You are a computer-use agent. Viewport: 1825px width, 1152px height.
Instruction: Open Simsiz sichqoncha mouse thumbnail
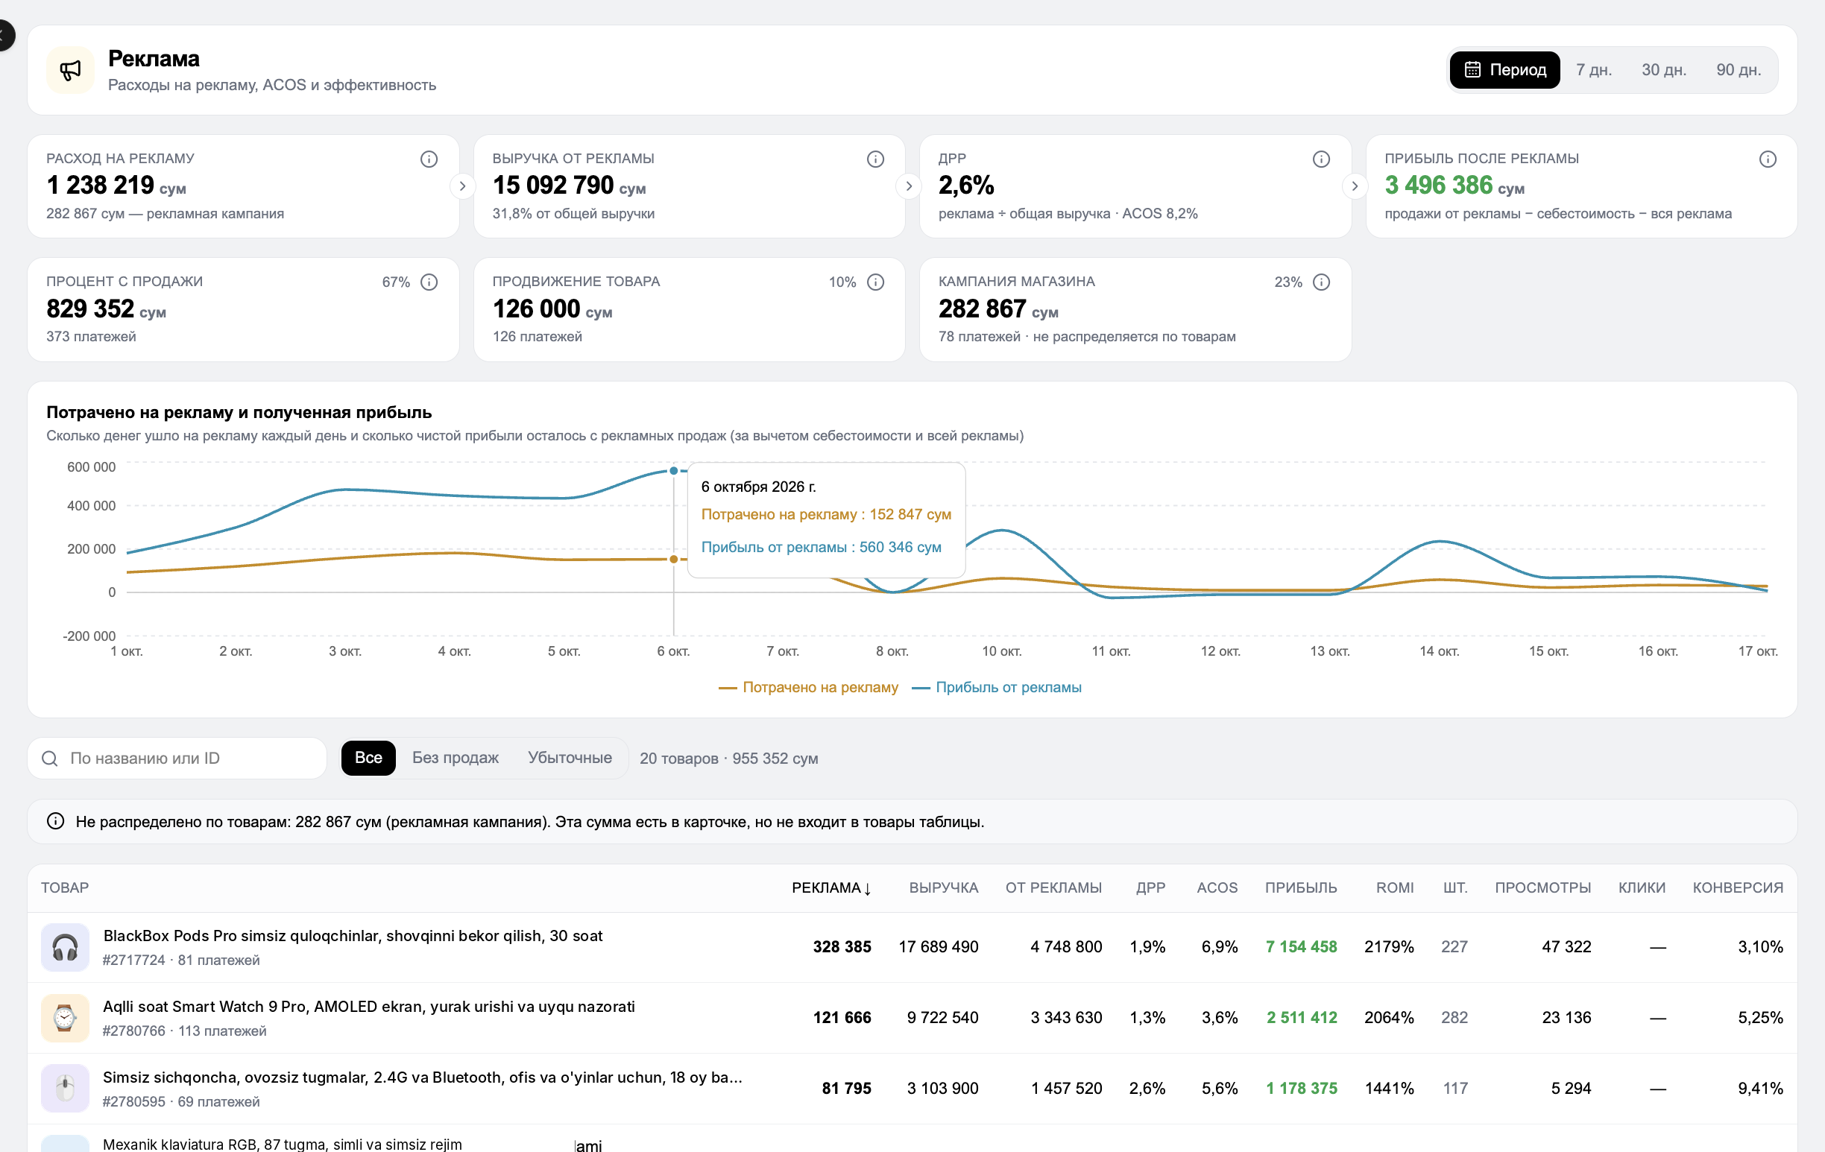click(x=65, y=1089)
